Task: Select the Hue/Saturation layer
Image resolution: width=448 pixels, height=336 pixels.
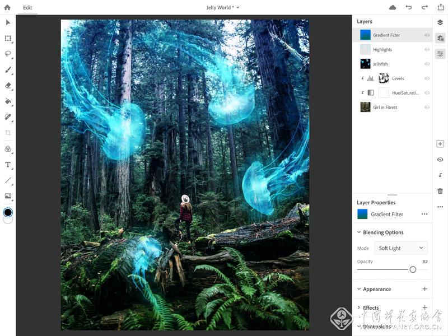Action: click(393, 93)
